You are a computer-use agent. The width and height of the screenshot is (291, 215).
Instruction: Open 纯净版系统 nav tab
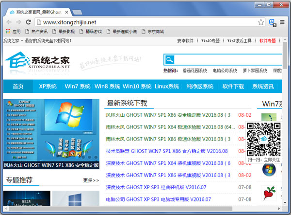pos(200,87)
